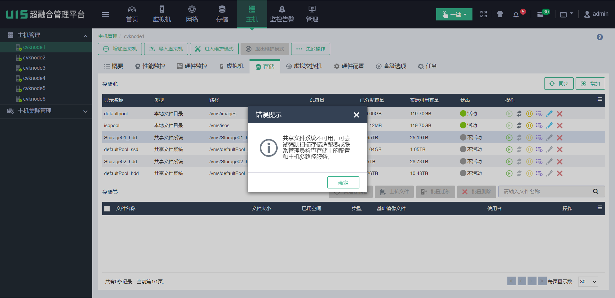This screenshot has width=615, height=298.
Task: Switch to the 虚拟交换机 tab
Action: (304, 66)
